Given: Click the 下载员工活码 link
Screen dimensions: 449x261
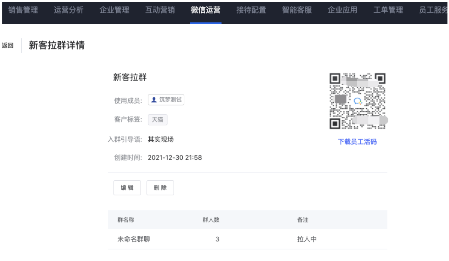Looking at the screenshot, I should pos(357,142).
